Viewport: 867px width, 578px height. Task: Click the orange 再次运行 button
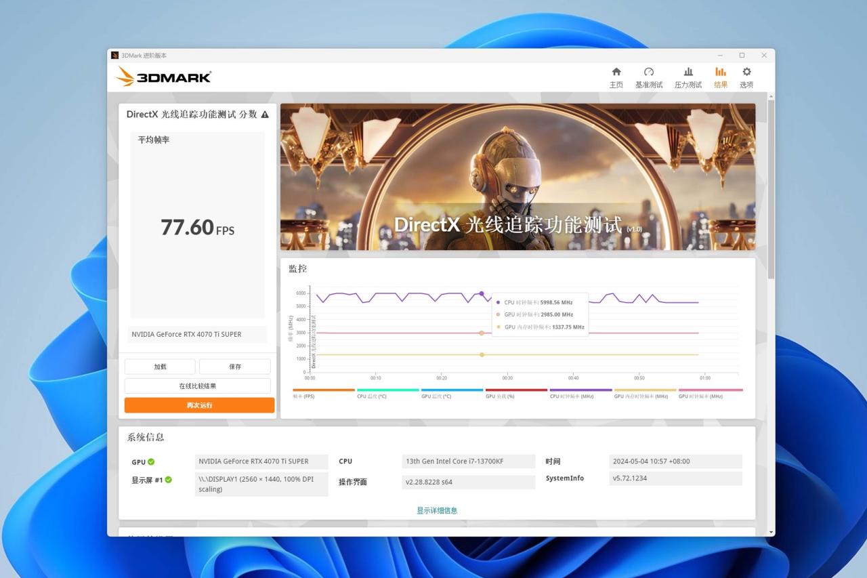coord(199,405)
